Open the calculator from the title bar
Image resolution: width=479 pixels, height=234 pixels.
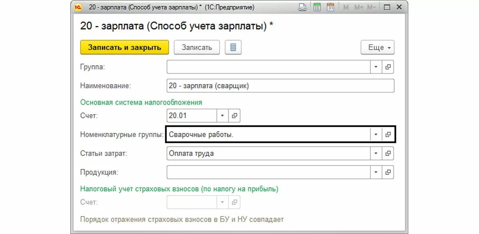tap(317, 7)
